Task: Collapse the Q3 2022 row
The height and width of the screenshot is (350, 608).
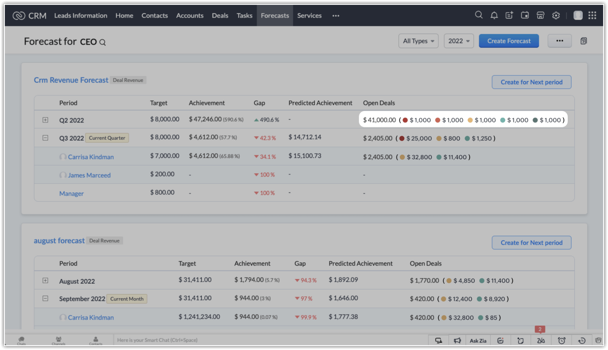Action: tap(45, 138)
